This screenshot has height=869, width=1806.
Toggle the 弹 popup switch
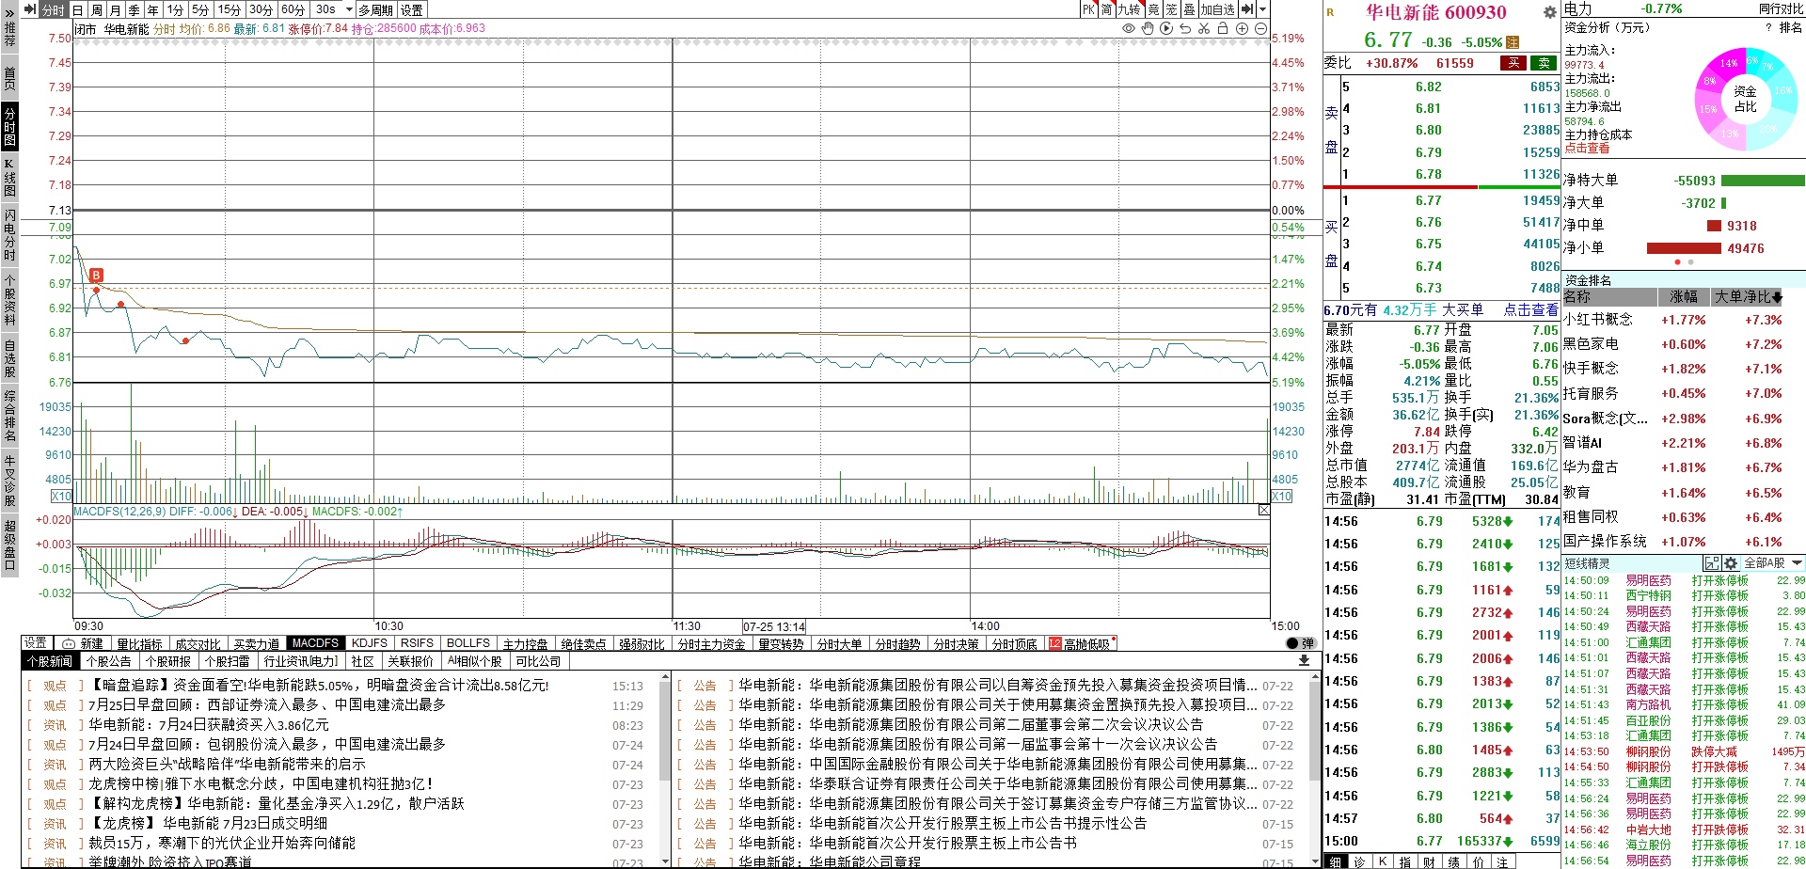pyautogui.click(x=1301, y=643)
